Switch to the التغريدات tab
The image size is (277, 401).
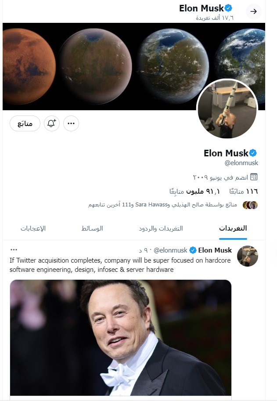click(233, 228)
